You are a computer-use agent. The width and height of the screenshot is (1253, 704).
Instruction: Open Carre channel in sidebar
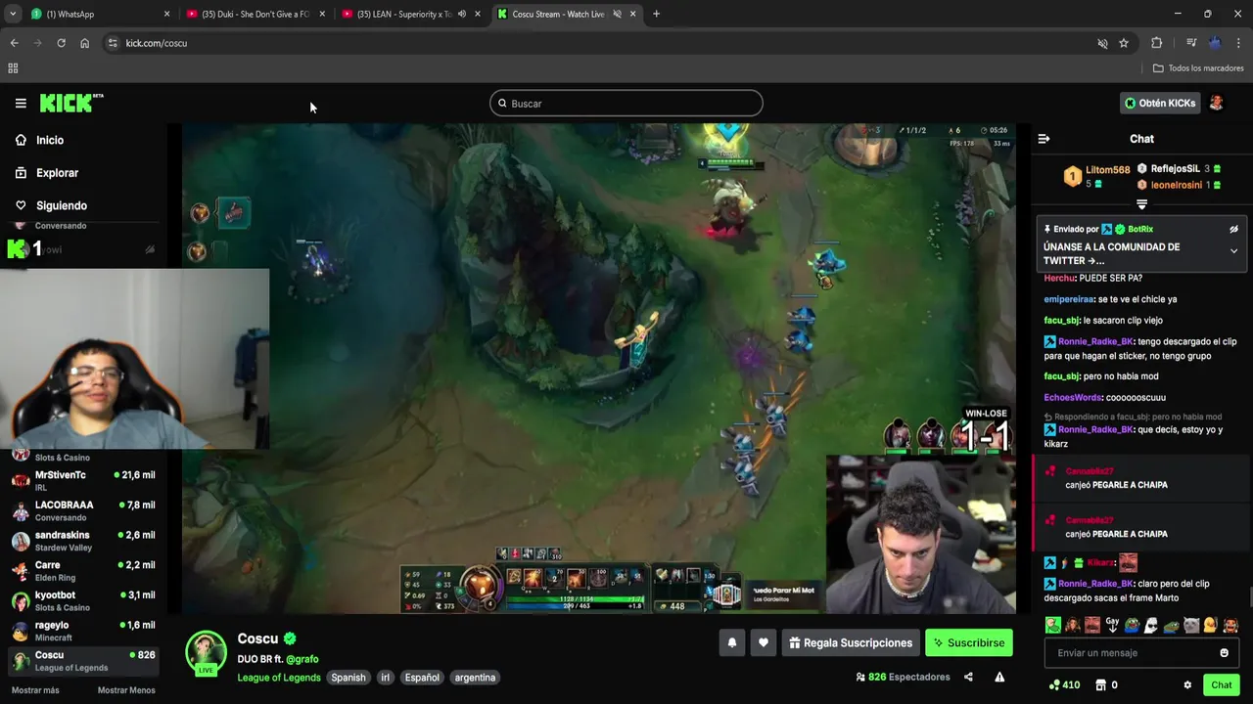(83, 570)
